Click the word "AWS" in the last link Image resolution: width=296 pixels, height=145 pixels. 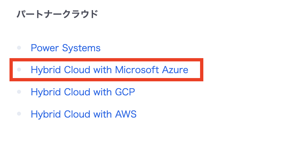126,114
